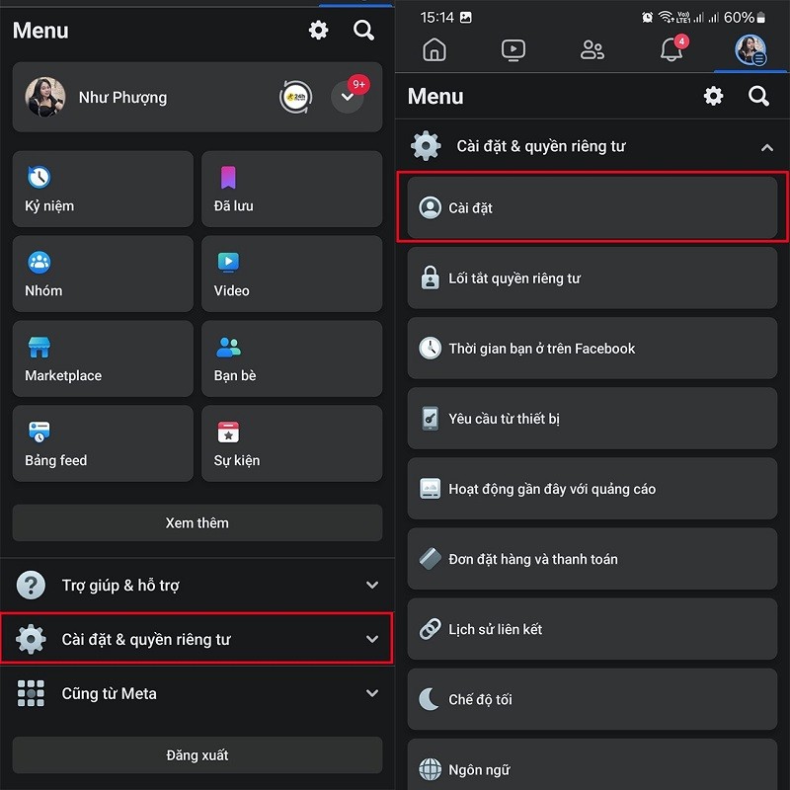Open the Bạn bè friends shortcut
This screenshot has width=790, height=790.
(x=291, y=358)
